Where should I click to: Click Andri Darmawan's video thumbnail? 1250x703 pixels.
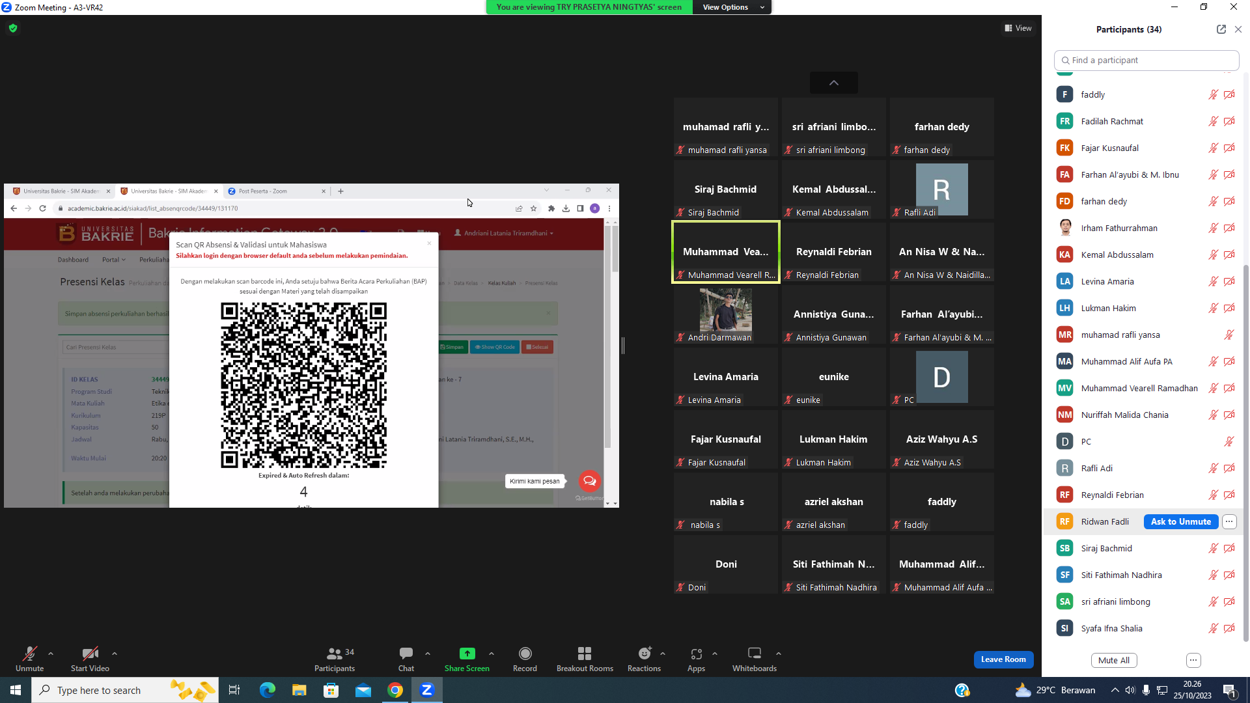click(x=726, y=314)
